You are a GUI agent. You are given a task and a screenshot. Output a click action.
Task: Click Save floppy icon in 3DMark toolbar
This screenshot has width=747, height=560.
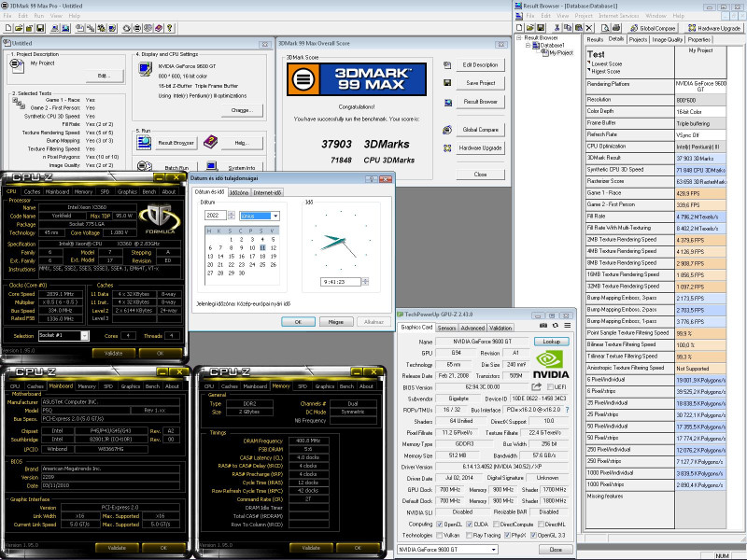(40, 29)
